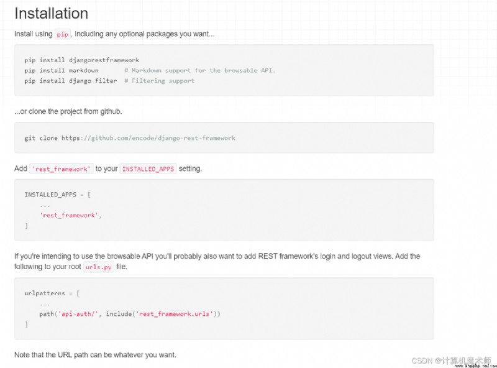This screenshot has width=497, height=368.
Task: Click the CSDN watermark text
Action: 451,361
